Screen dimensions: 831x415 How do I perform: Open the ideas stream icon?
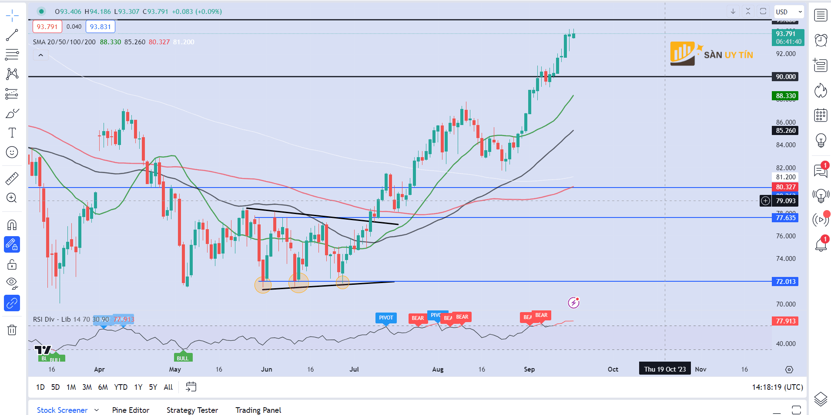pos(821,195)
